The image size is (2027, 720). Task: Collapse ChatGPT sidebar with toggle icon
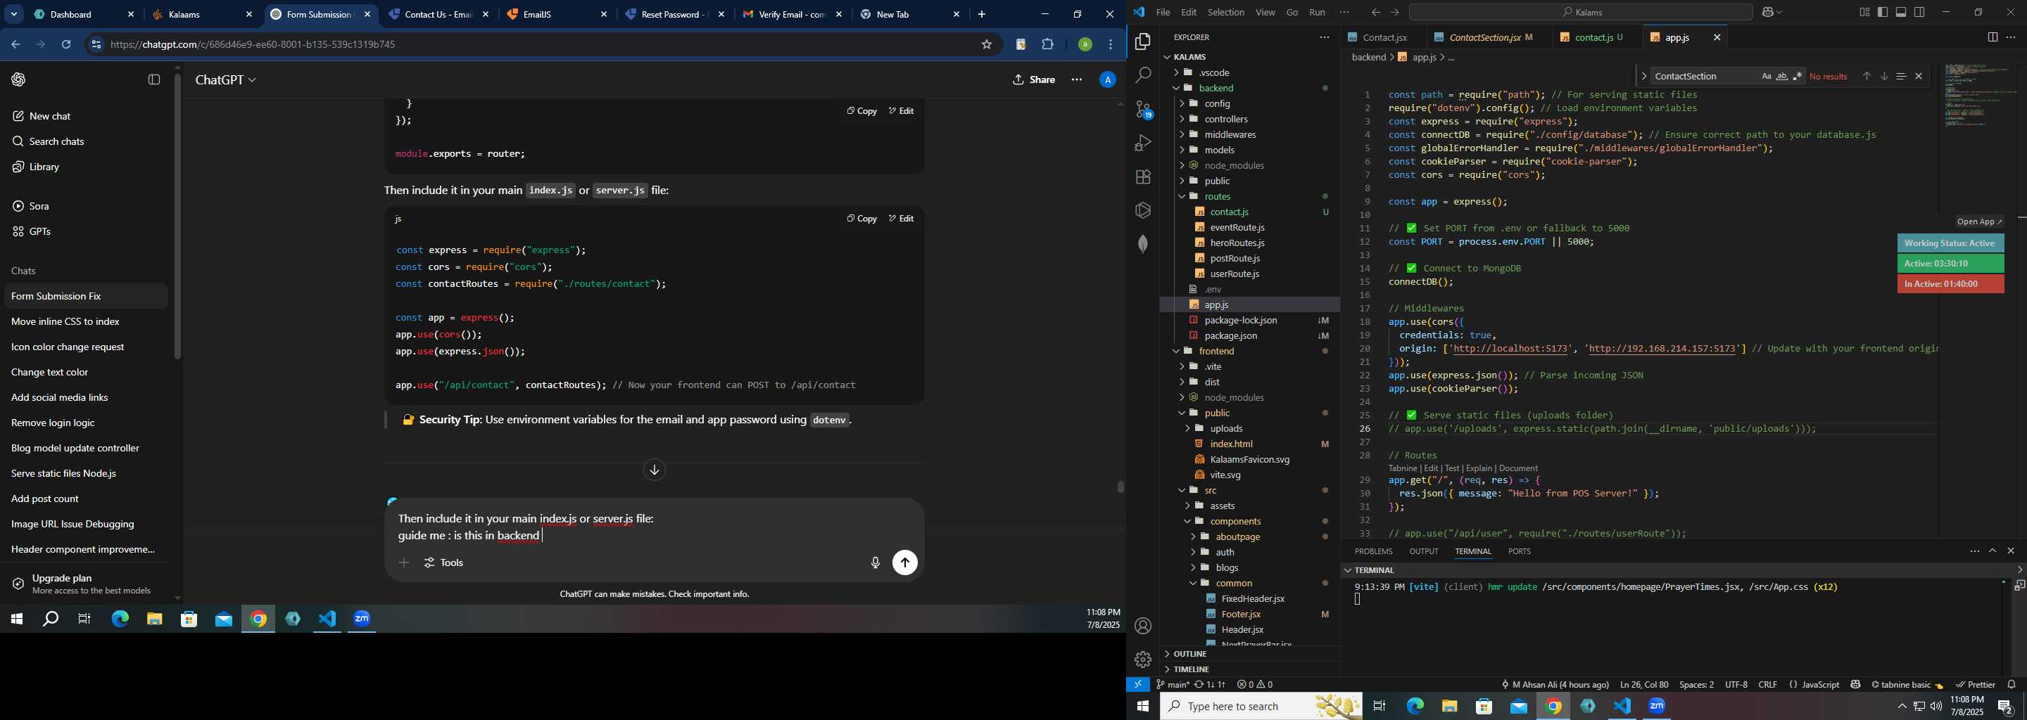pos(154,79)
